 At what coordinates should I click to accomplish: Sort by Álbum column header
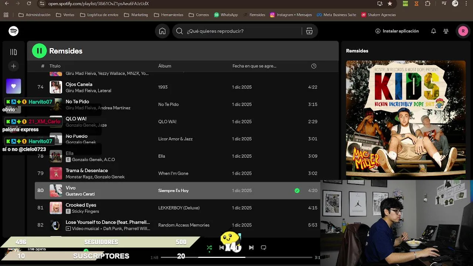coord(165,66)
